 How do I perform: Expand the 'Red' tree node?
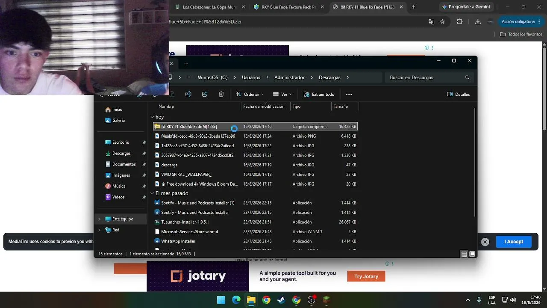point(100,230)
